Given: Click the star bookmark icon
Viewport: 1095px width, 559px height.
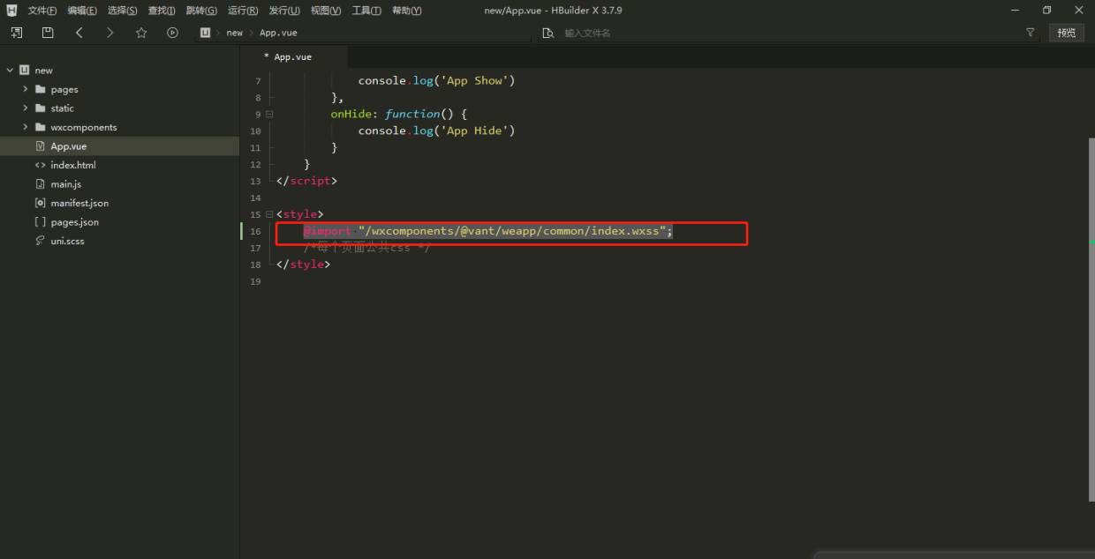Looking at the screenshot, I should [x=141, y=33].
